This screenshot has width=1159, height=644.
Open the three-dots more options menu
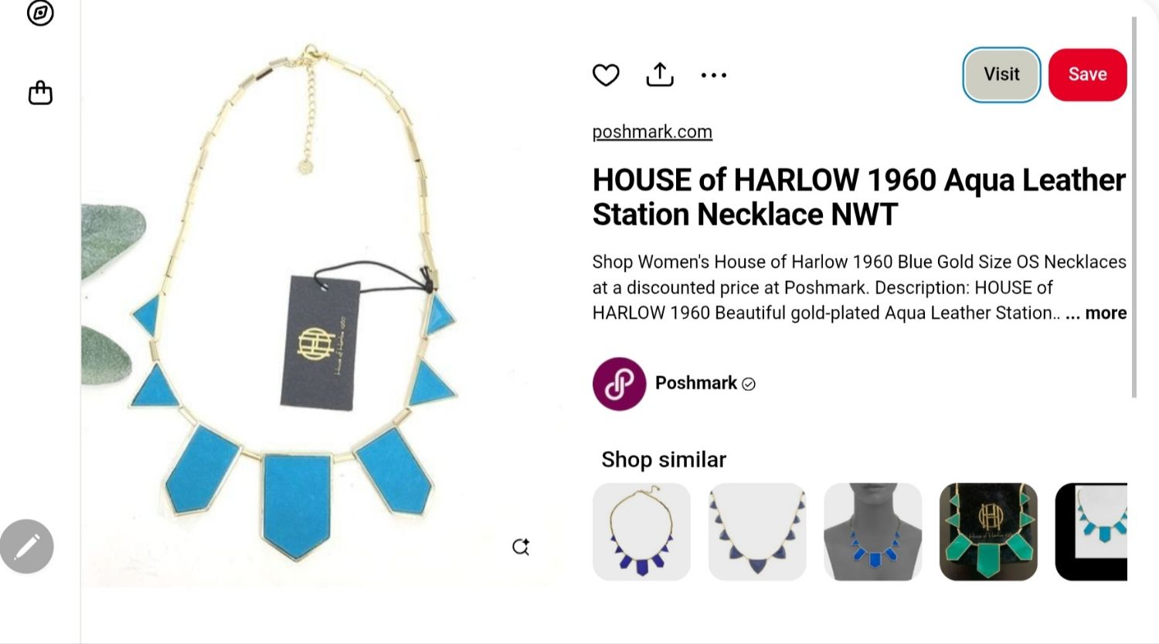click(713, 75)
